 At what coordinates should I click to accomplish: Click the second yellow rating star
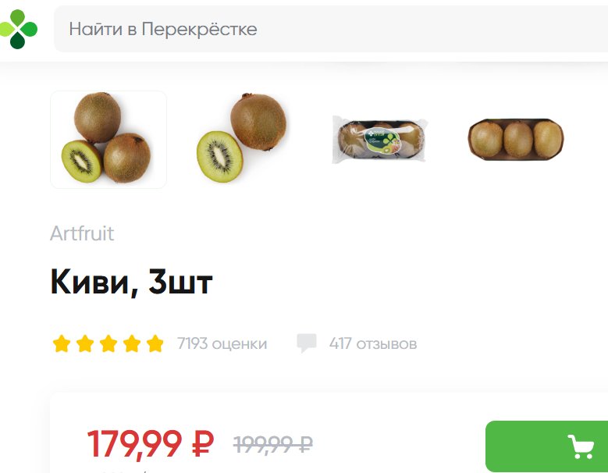click(x=85, y=344)
